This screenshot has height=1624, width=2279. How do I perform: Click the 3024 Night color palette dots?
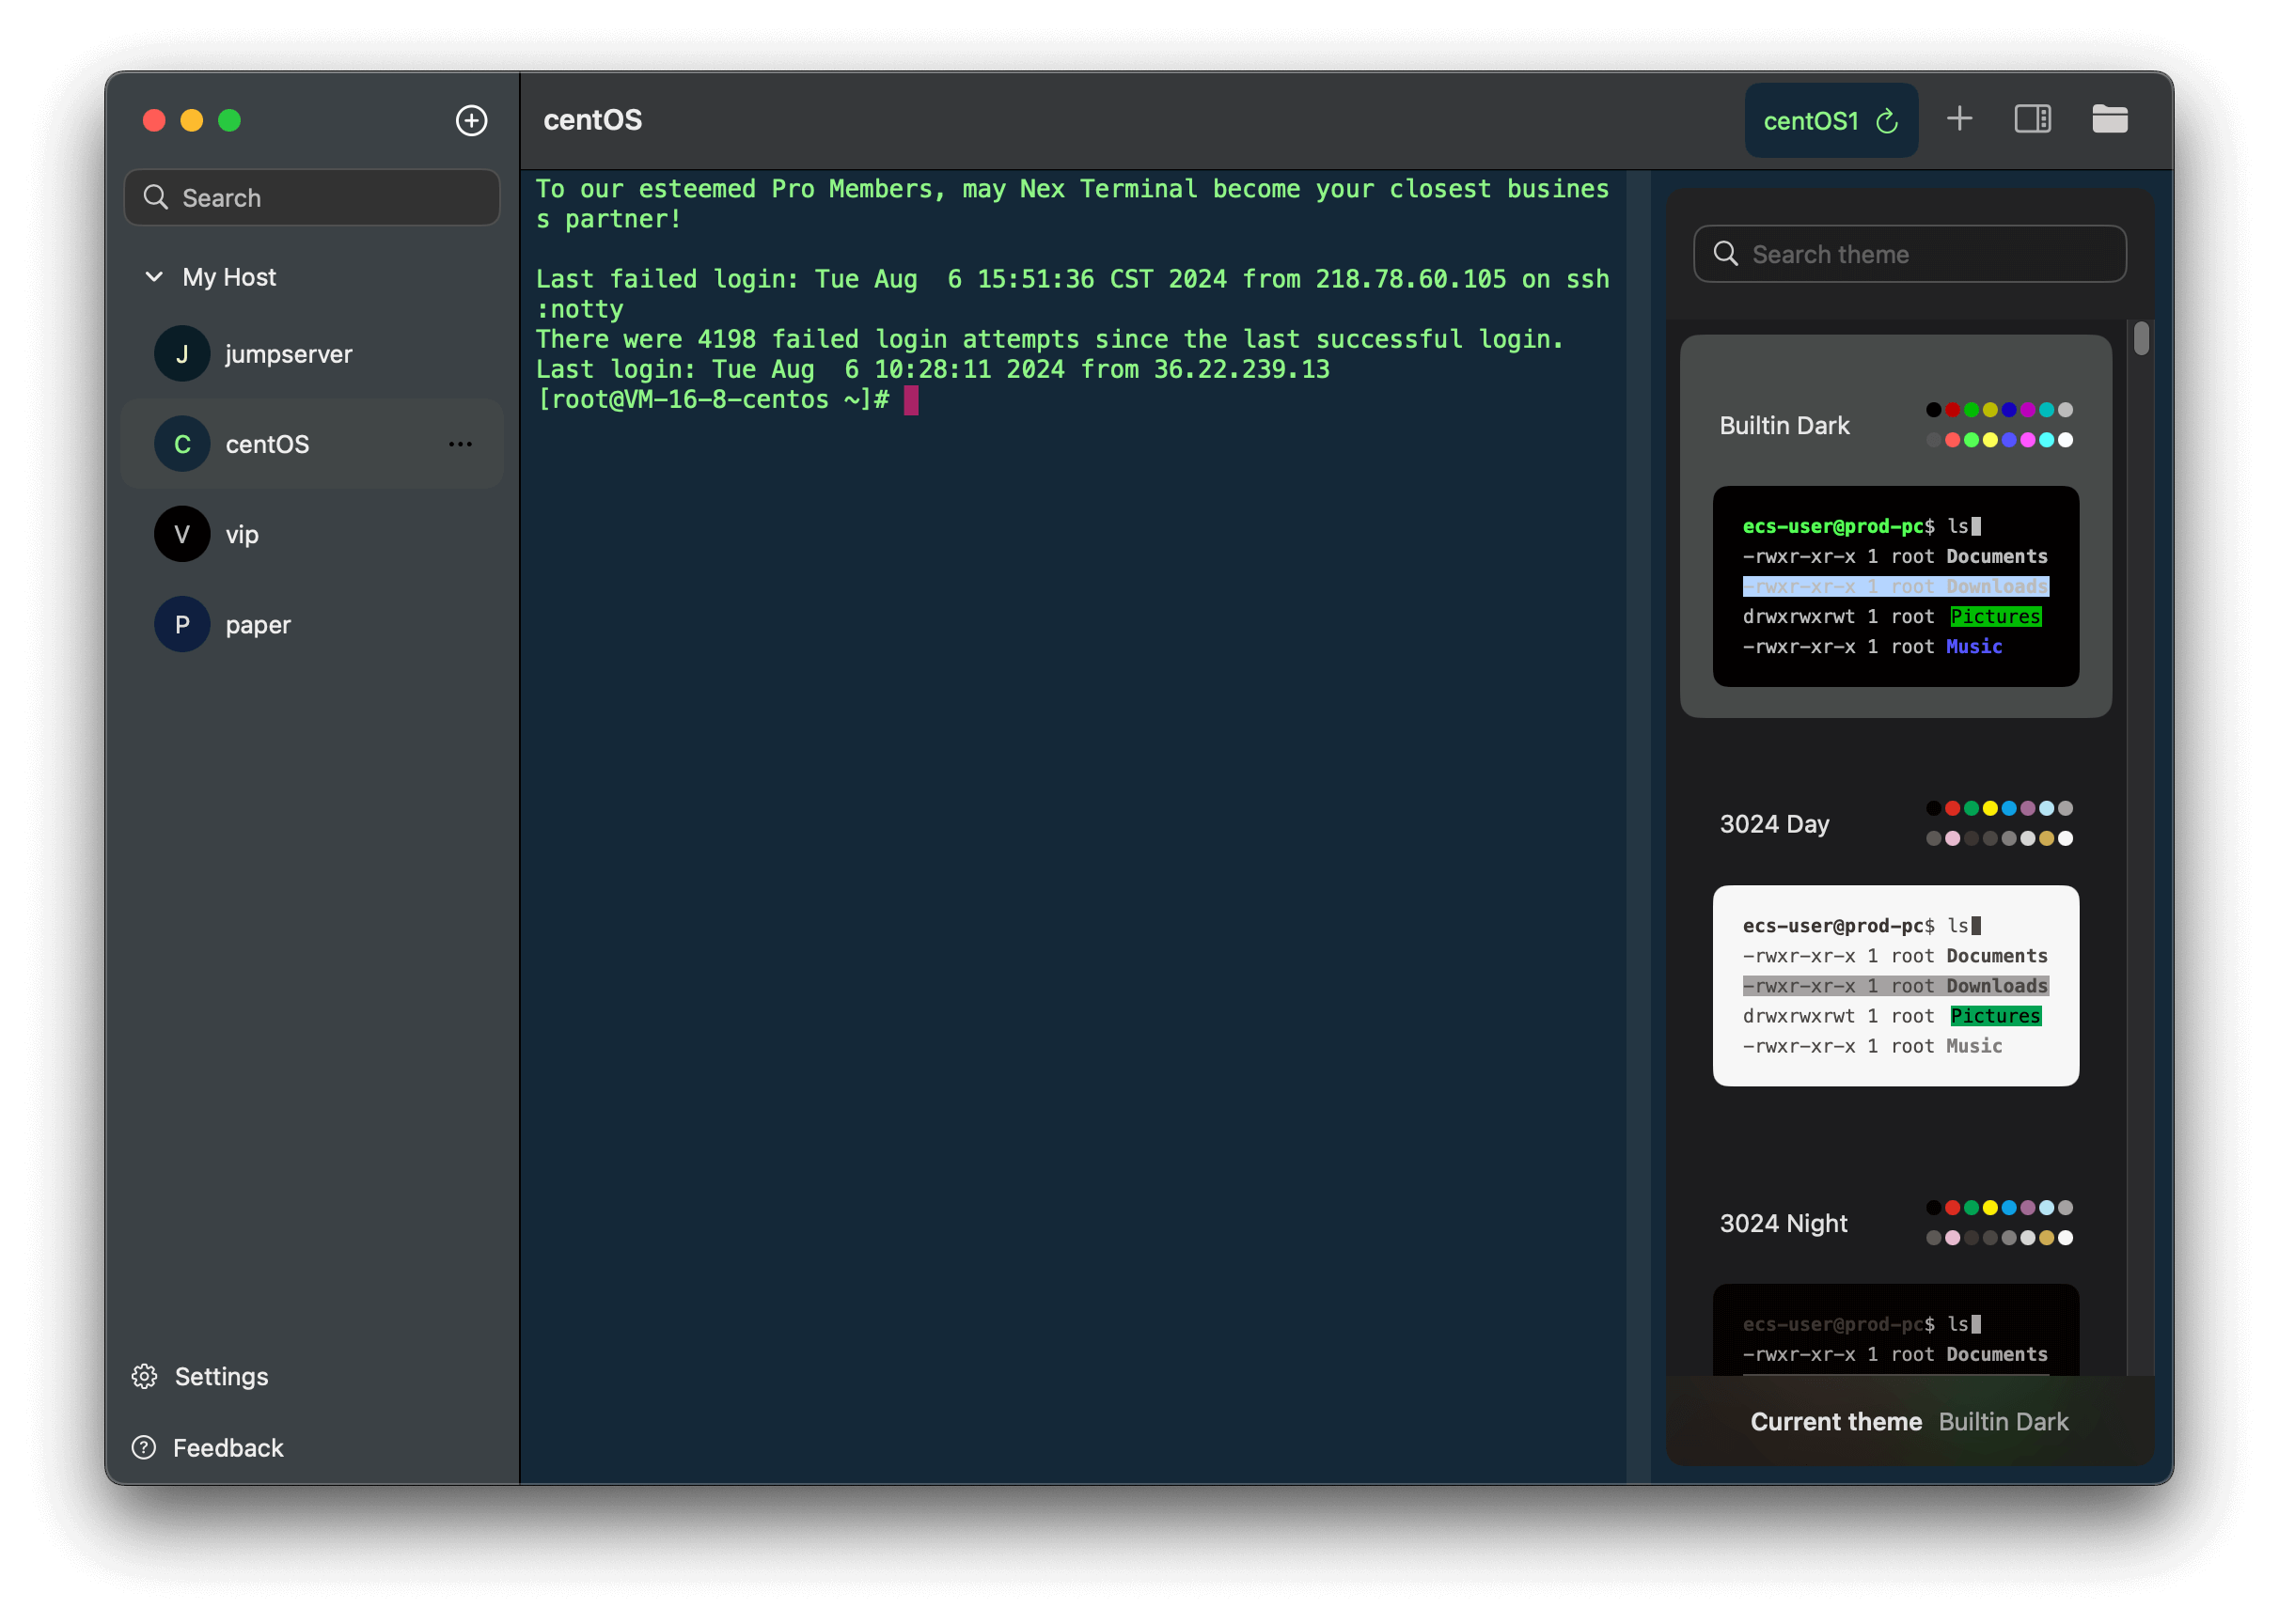tap(1999, 1222)
